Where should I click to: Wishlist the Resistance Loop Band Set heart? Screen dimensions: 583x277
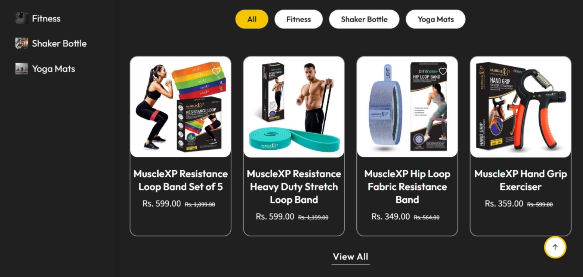[x=216, y=71]
